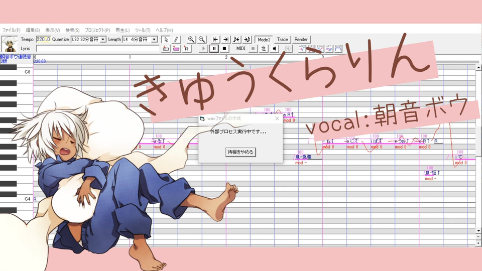
Task: Click the note-with-right-arrow icon
Action: tap(247, 39)
